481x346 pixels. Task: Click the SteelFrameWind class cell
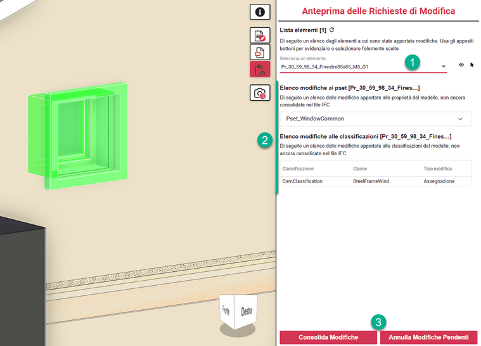(371, 181)
